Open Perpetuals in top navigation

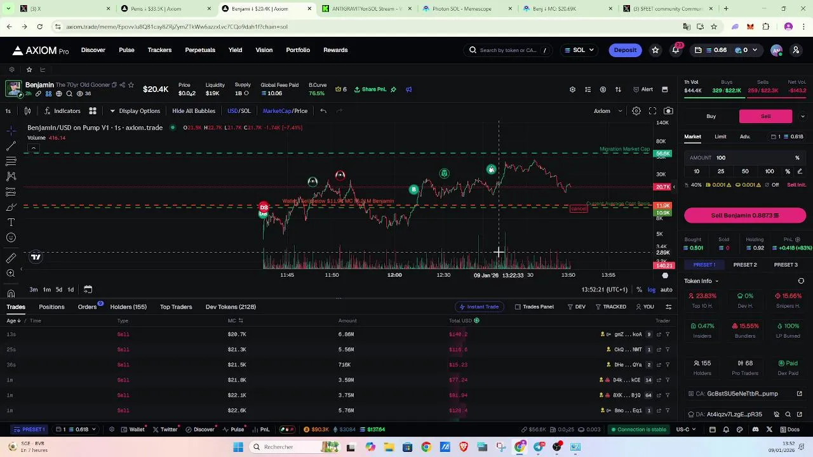200,50
